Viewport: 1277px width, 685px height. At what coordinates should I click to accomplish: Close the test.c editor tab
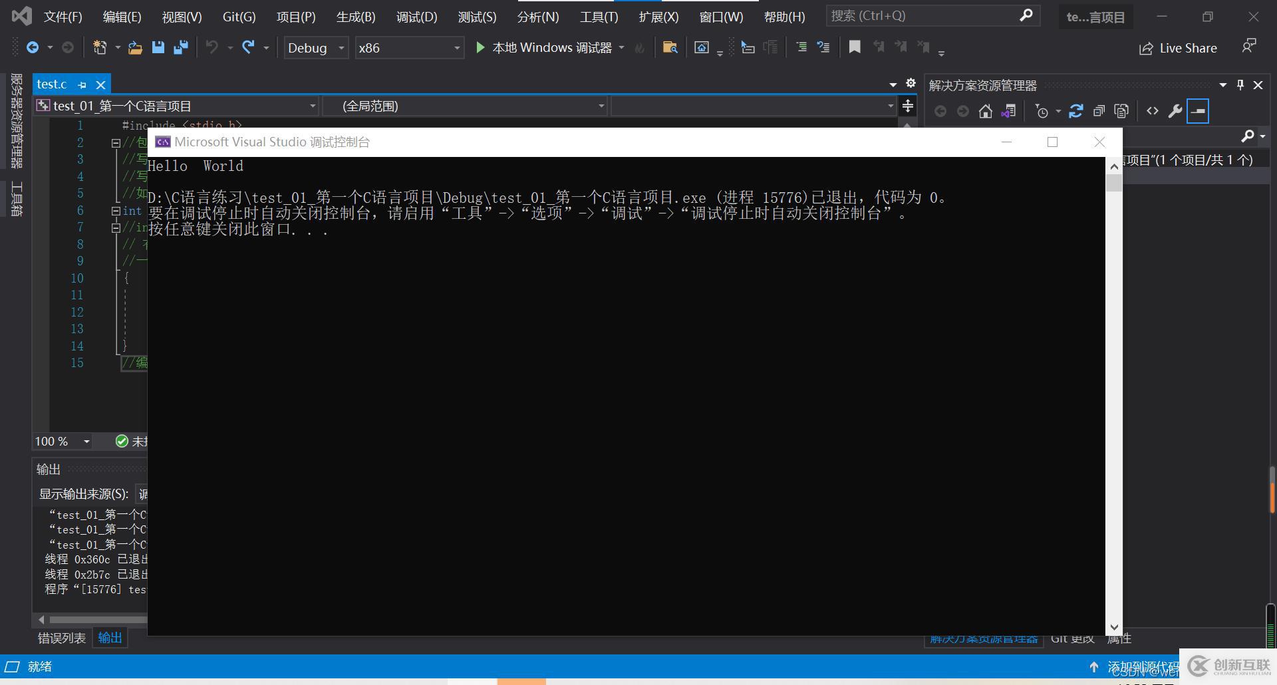click(x=100, y=84)
